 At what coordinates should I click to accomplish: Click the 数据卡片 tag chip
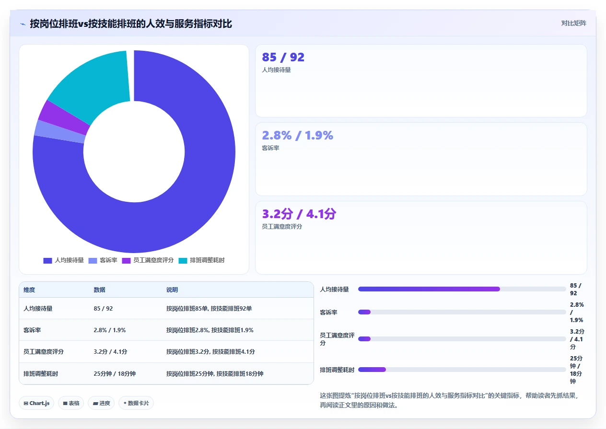pos(136,403)
